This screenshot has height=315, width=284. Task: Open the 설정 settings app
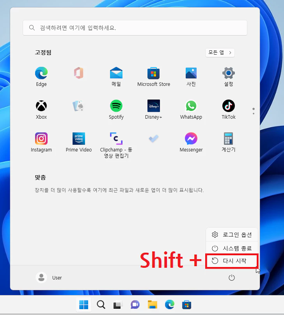tap(228, 77)
